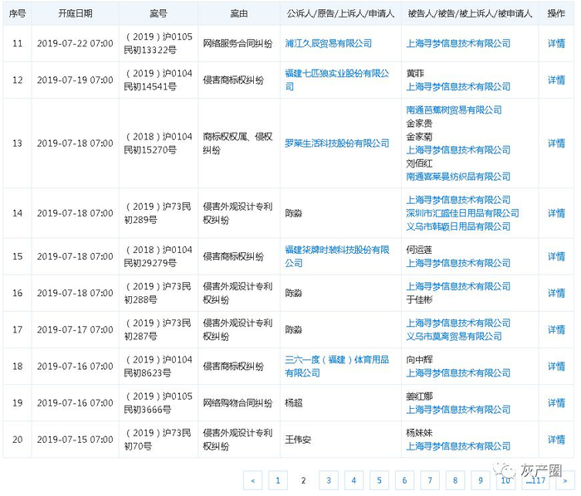Open 详情 for row 19
Image resolution: width=581 pixels, height=496 pixels.
pos(556,403)
